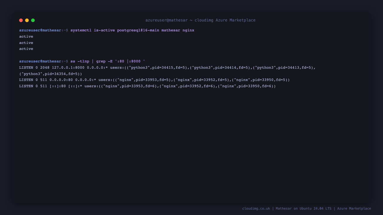Click the grep -E pattern ':80 |:8000 '
383x215 pixels.
point(130,61)
